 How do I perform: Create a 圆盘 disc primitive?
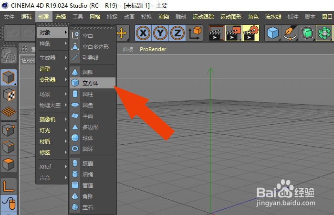93,105
